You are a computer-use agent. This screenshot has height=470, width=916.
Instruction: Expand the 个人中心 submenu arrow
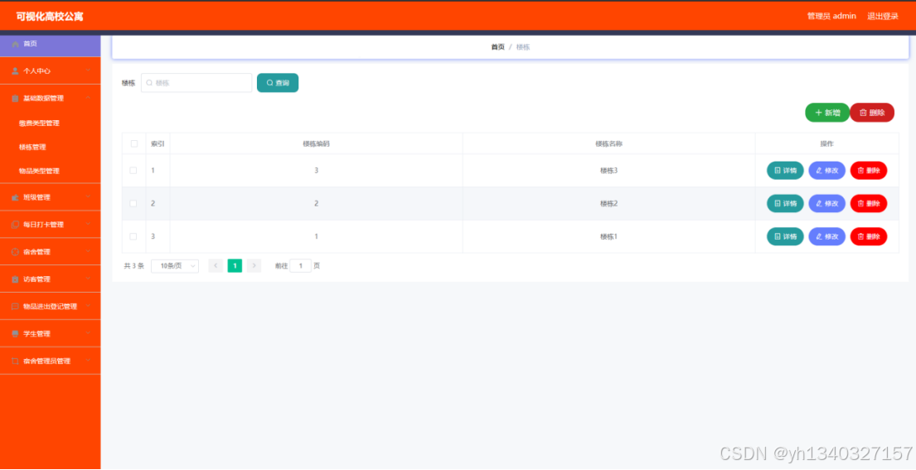pyautogui.click(x=88, y=70)
